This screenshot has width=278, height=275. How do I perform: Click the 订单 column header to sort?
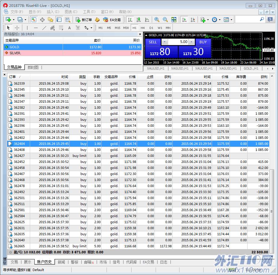(19, 77)
